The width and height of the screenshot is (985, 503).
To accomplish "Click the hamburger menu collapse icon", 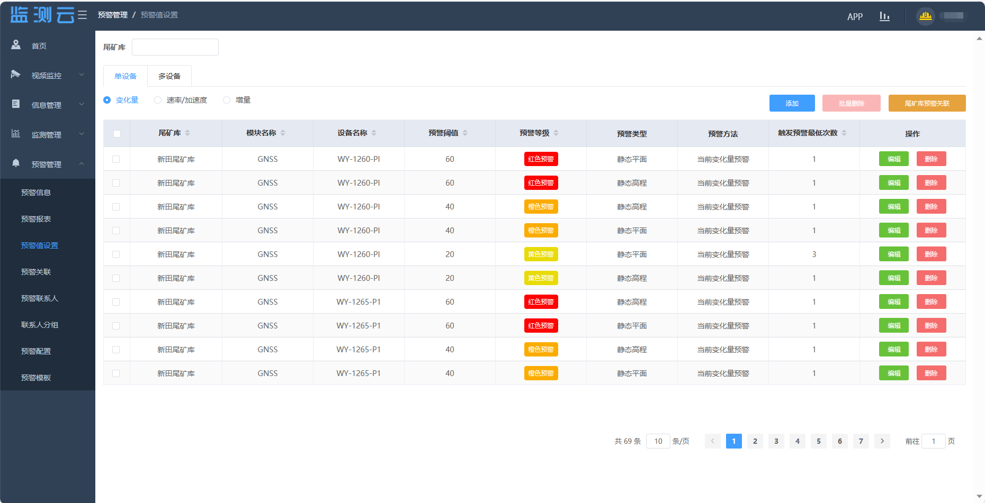I will tap(82, 15).
